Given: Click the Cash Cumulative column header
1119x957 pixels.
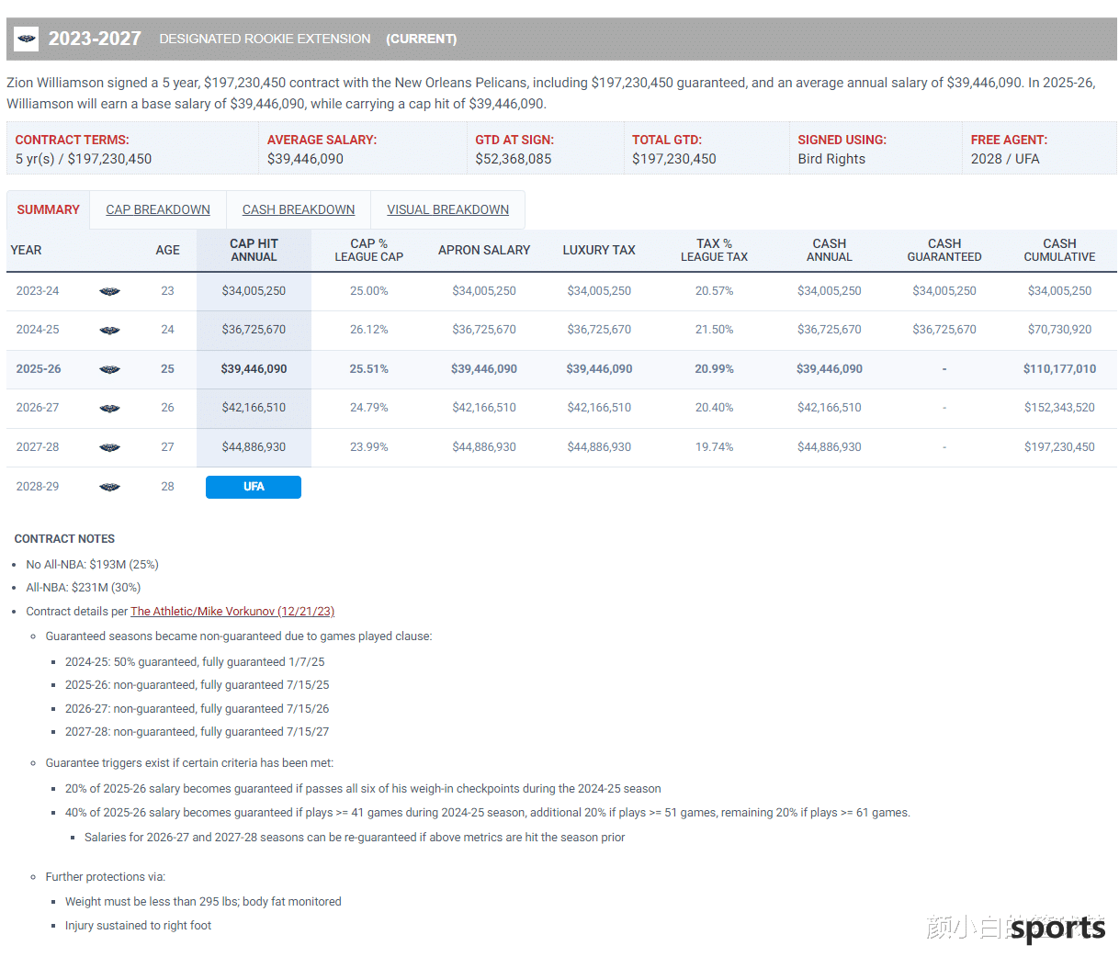Looking at the screenshot, I should coord(1059,250).
